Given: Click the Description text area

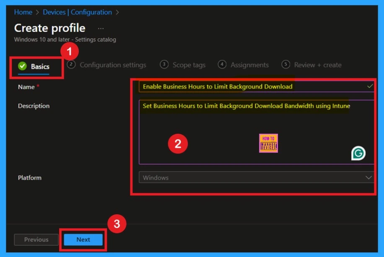Looking at the screenshot, I should (x=256, y=132).
